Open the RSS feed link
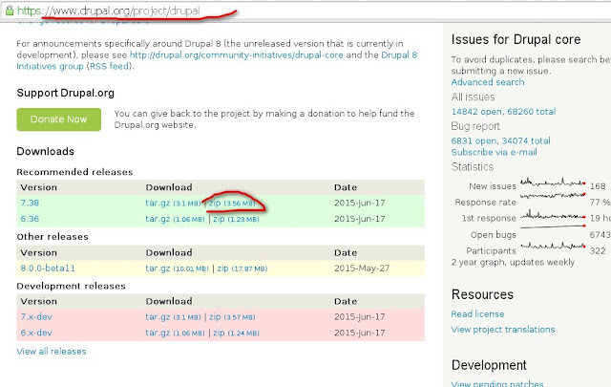 click(x=109, y=66)
